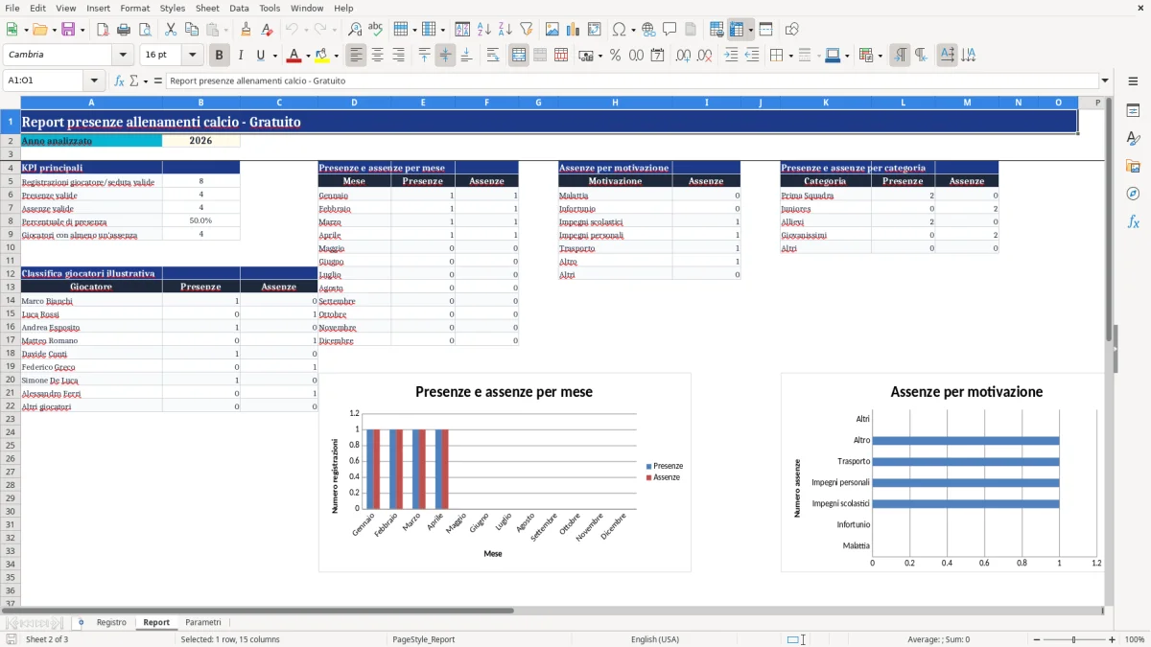Click Increase Indent icon
1151x647 pixels.
pyautogui.click(x=731, y=56)
